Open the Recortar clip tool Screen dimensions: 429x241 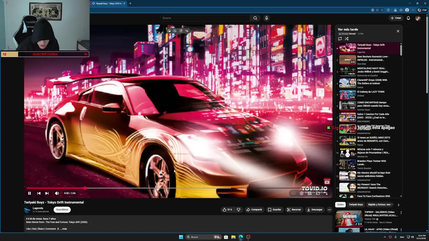(294, 210)
